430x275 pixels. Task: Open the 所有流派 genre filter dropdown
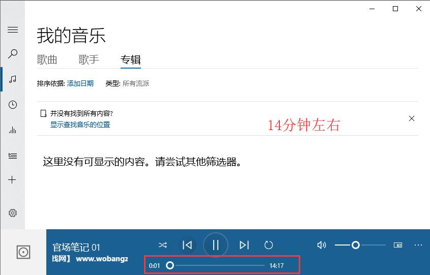pyautogui.click(x=136, y=83)
